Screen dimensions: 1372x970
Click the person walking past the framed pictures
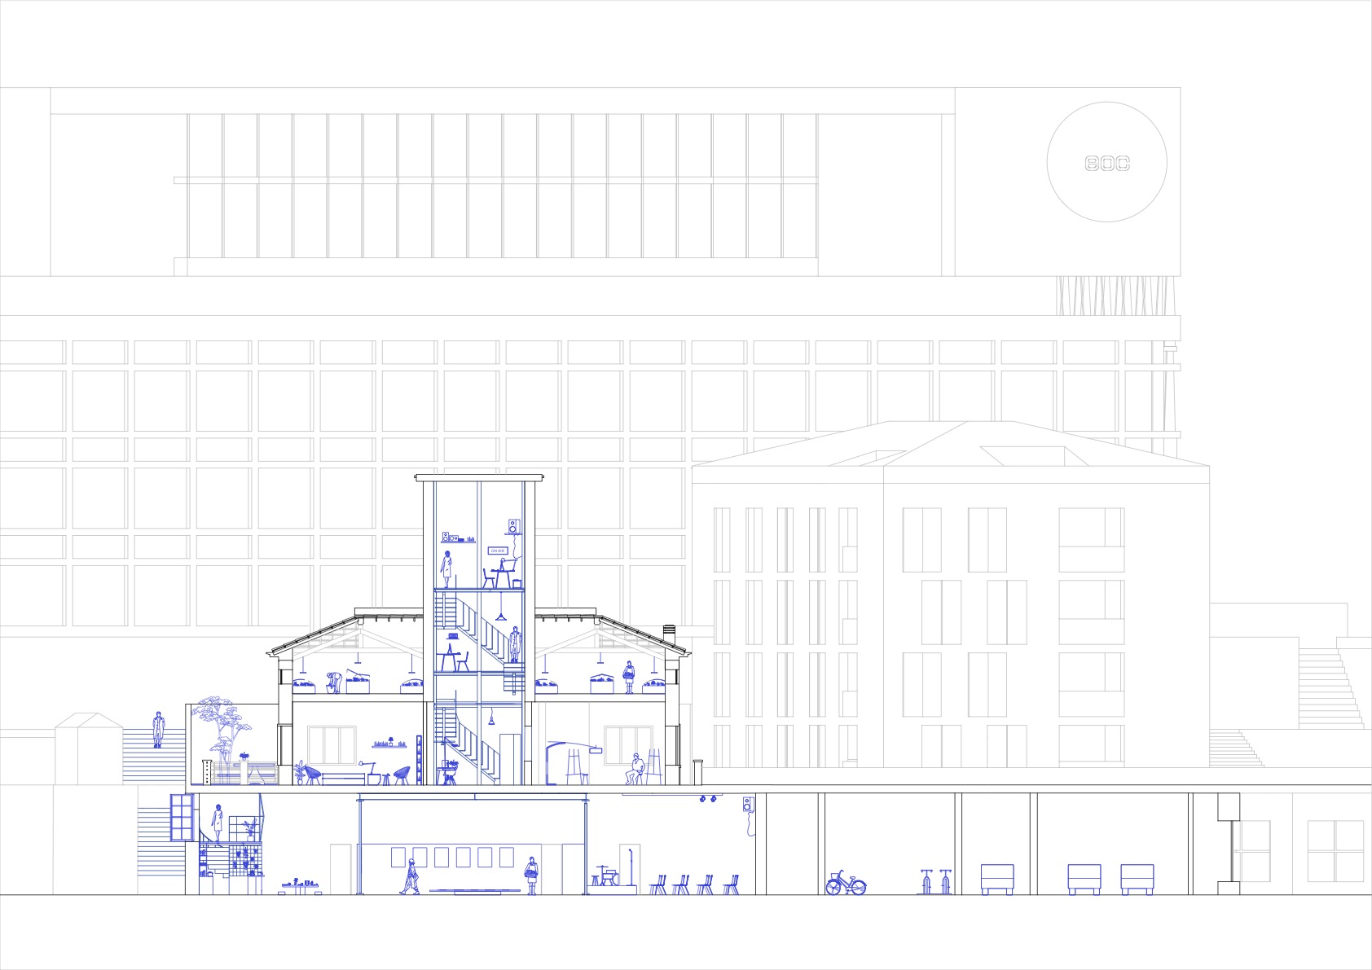[410, 875]
